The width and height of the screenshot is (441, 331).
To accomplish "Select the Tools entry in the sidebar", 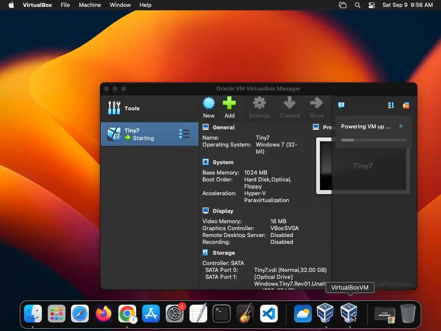I will (x=149, y=108).
